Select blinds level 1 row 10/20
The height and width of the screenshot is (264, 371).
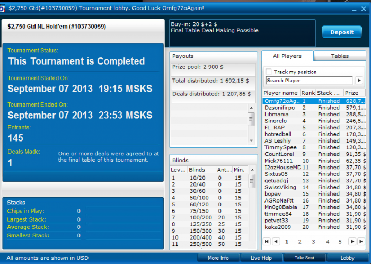(209, 178)
